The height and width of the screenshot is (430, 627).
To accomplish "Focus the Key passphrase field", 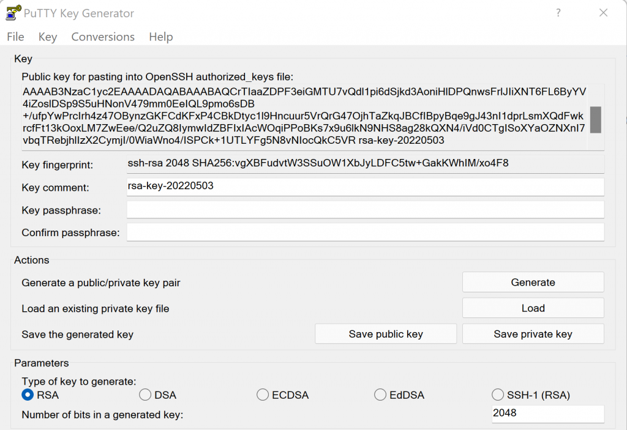I will coord(365,209).
